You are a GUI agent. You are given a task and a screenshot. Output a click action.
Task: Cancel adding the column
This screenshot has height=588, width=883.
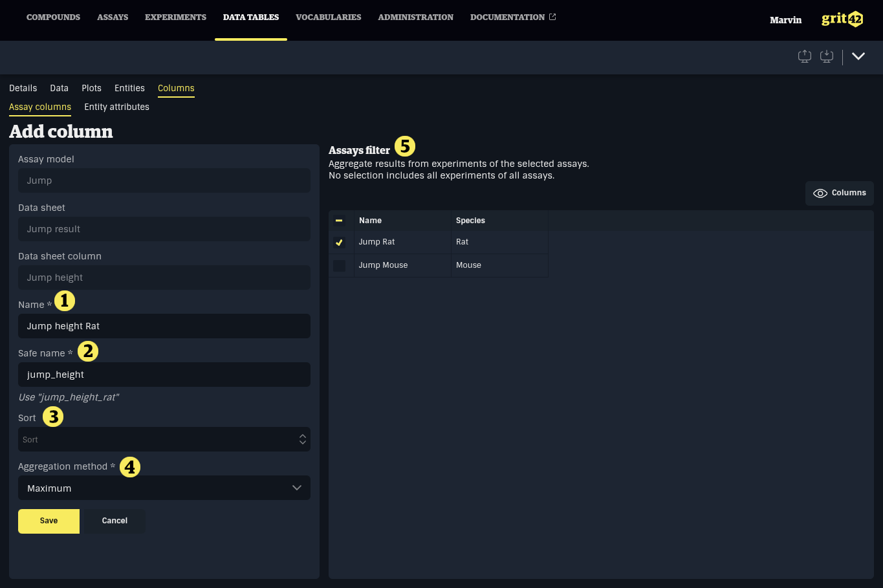114,521
